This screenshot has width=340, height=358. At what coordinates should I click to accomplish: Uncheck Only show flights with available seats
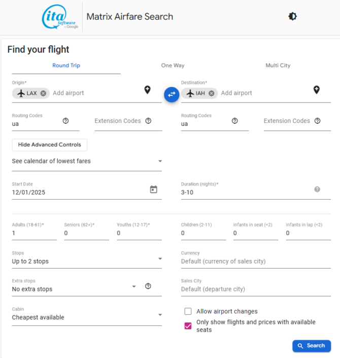[188, 326]
